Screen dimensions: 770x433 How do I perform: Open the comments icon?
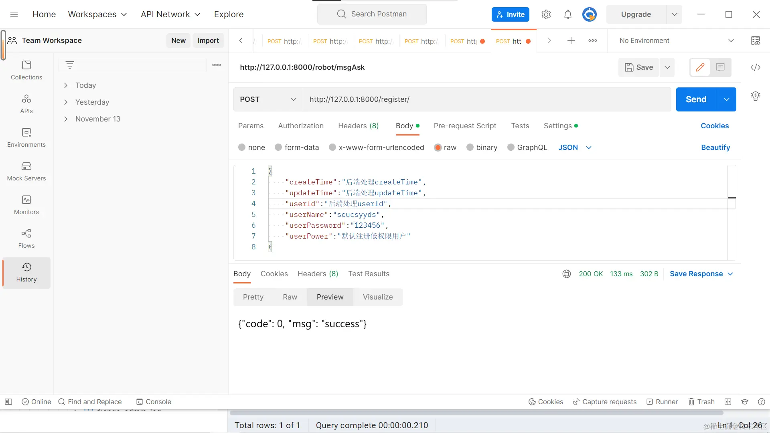(x=720, y=67)
